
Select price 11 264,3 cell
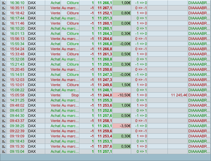[x=103, y=33]
